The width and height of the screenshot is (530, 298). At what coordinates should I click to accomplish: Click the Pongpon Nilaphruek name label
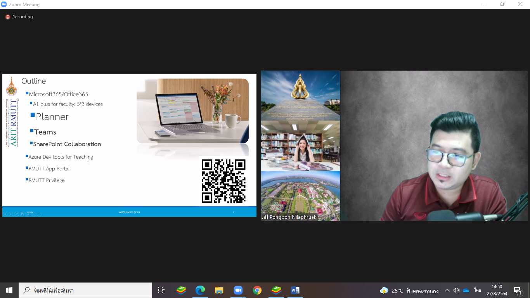[x=293, y=217]
